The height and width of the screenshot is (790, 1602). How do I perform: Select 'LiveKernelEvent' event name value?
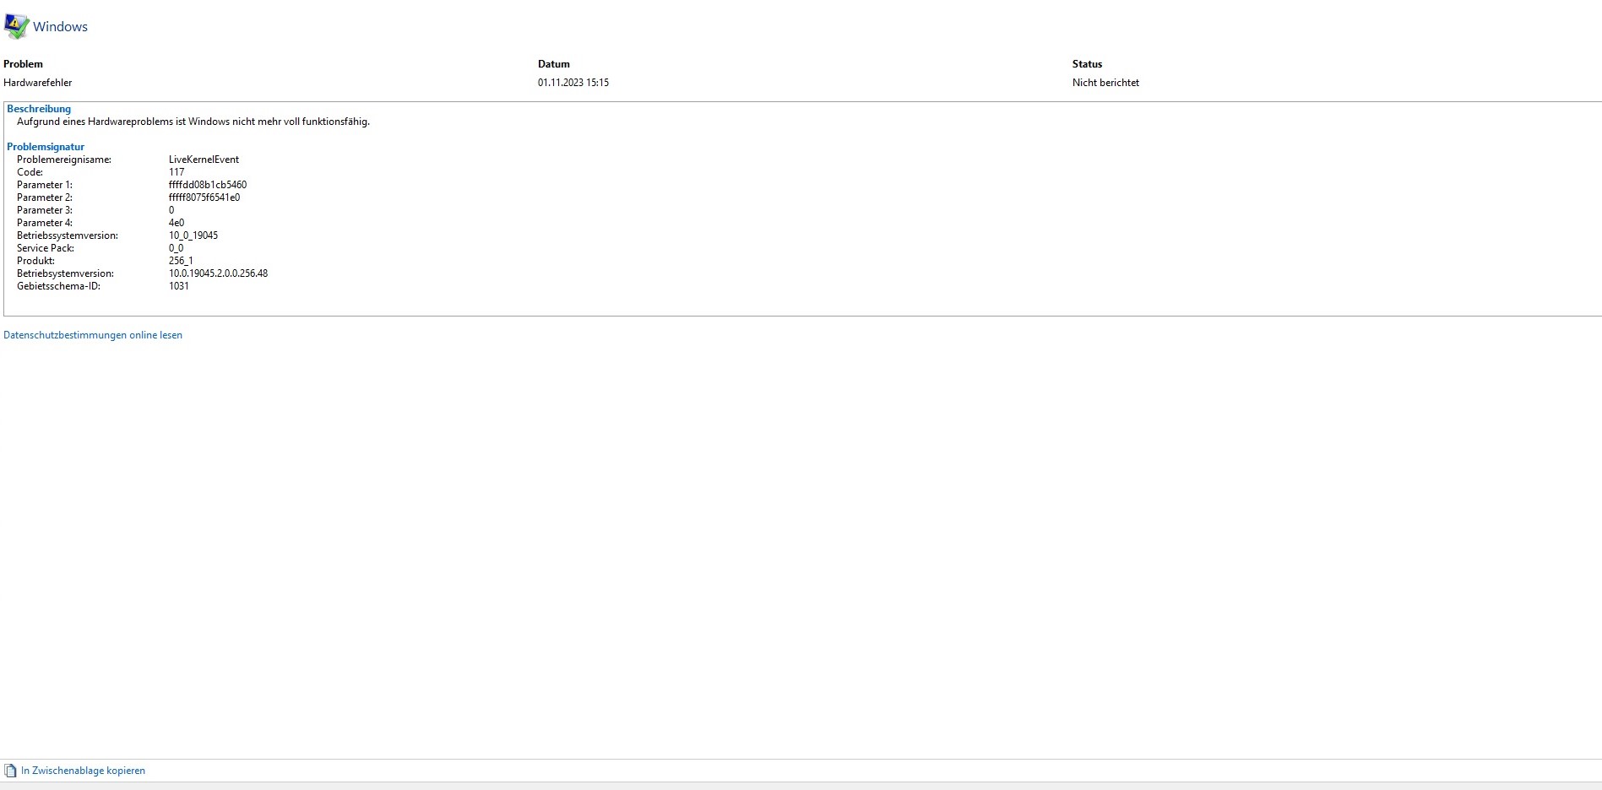click(204, 160)
